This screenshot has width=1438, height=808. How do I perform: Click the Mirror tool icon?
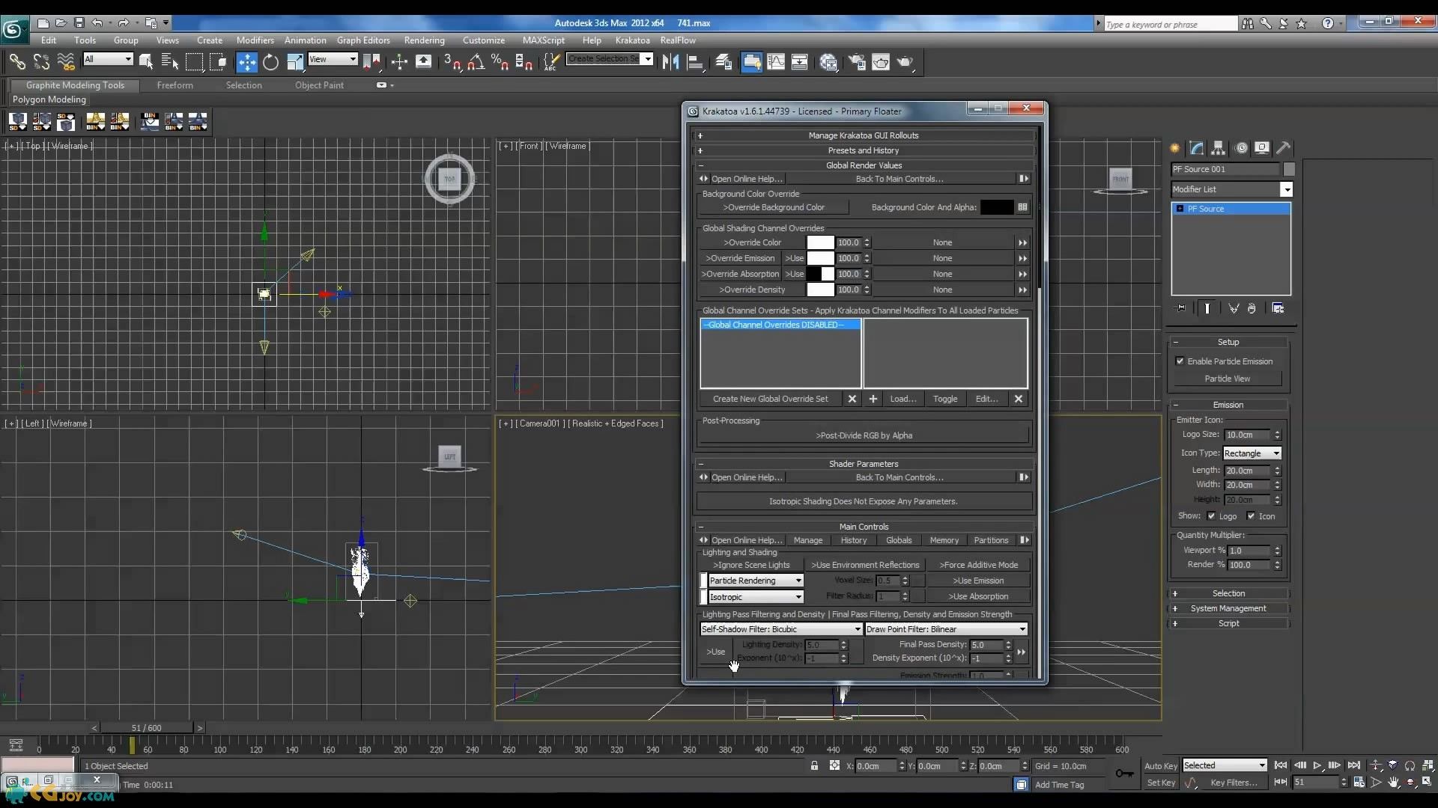point(670,62)
